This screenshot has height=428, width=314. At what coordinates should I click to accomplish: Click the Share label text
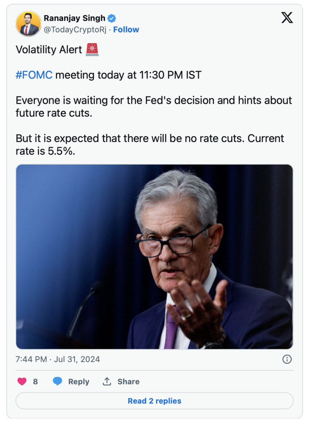[128, 382]
